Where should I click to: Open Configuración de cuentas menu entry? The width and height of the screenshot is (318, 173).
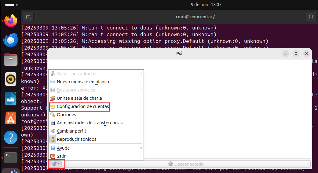(x=82, y=107)
